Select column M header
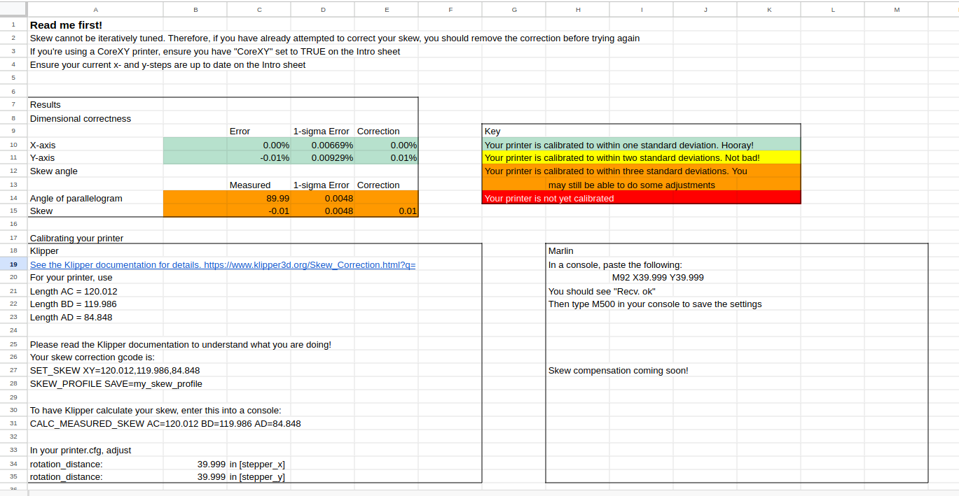This screenshot has width=959, height=496. (x=897, y=9)
